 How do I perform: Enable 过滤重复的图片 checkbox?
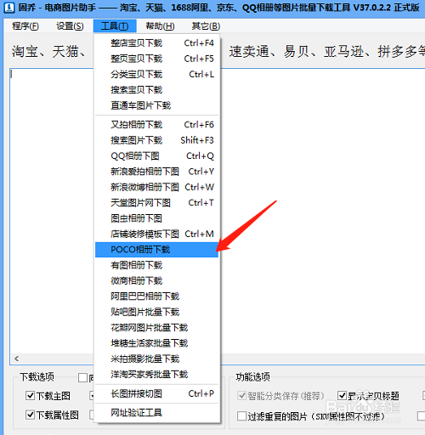click(x=241, y=416)
